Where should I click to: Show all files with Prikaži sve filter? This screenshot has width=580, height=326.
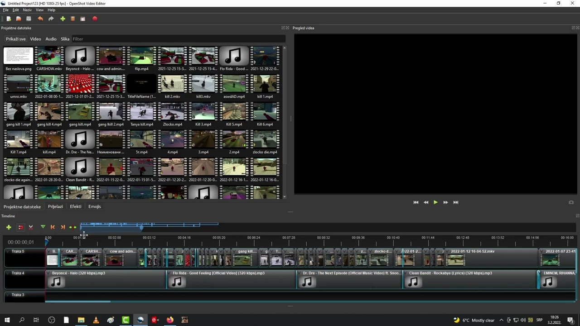(16, 39)
